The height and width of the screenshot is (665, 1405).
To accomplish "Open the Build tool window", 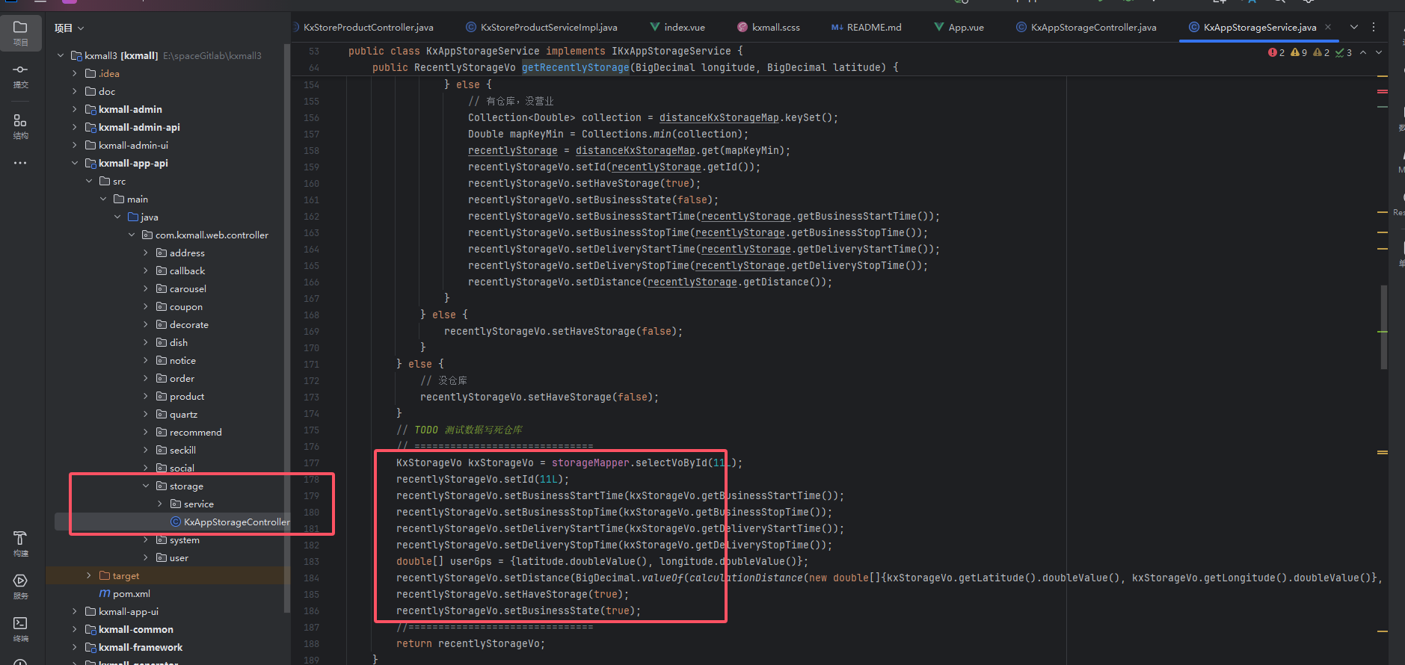I will pos(20,543).
